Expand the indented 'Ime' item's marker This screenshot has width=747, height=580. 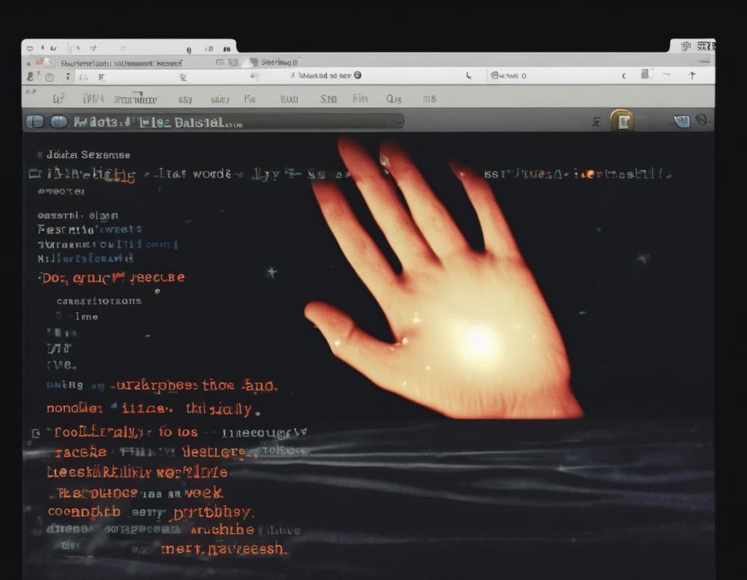pos(59,317)
